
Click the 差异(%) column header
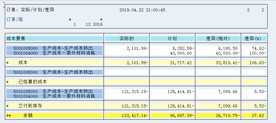pos(254,39)
